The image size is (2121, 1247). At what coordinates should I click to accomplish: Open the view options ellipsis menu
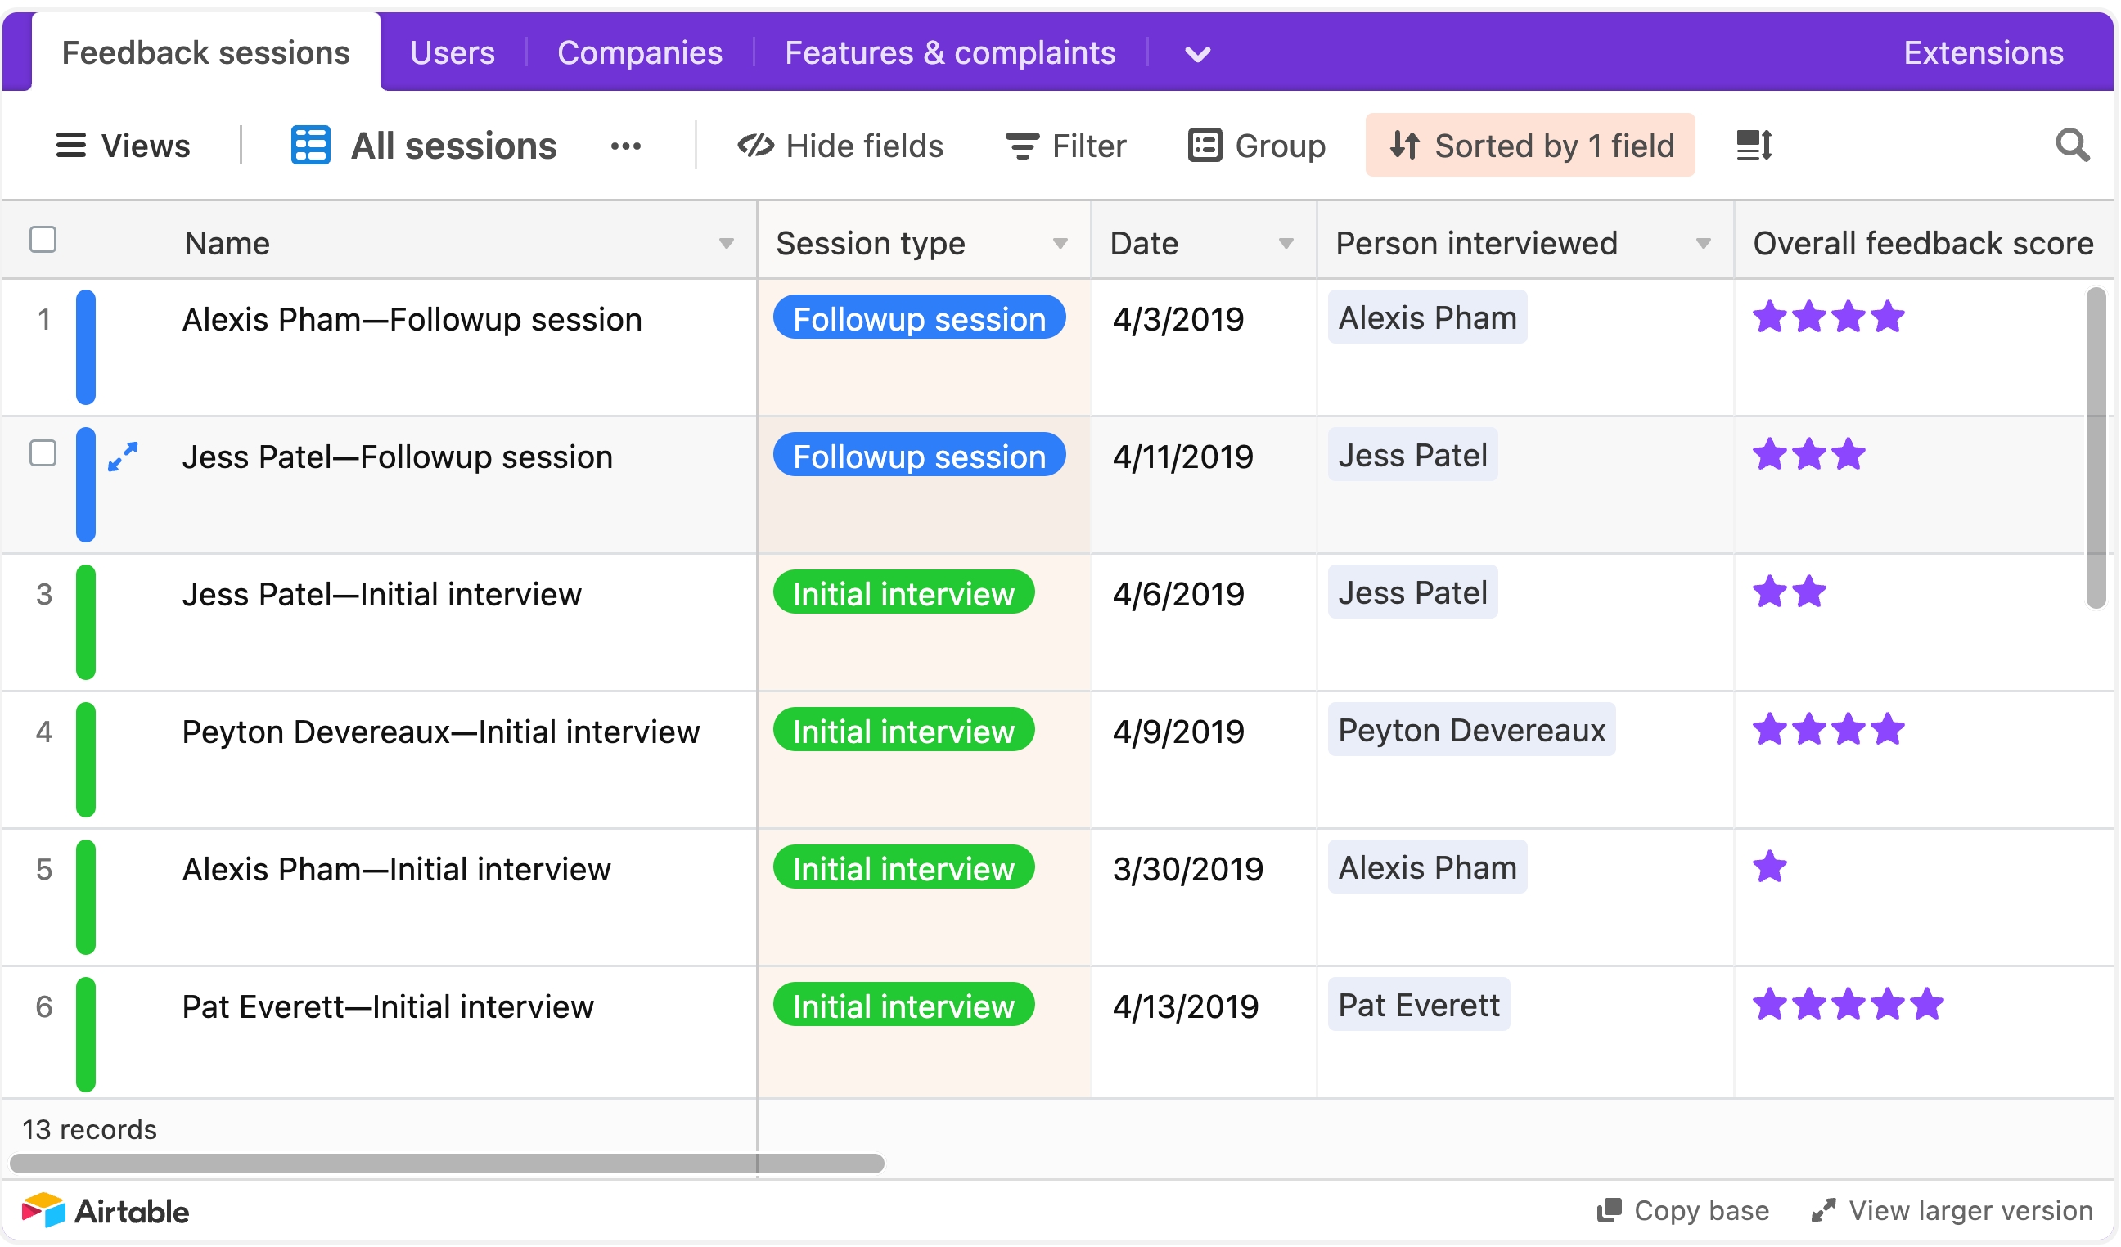coord(626,146)
